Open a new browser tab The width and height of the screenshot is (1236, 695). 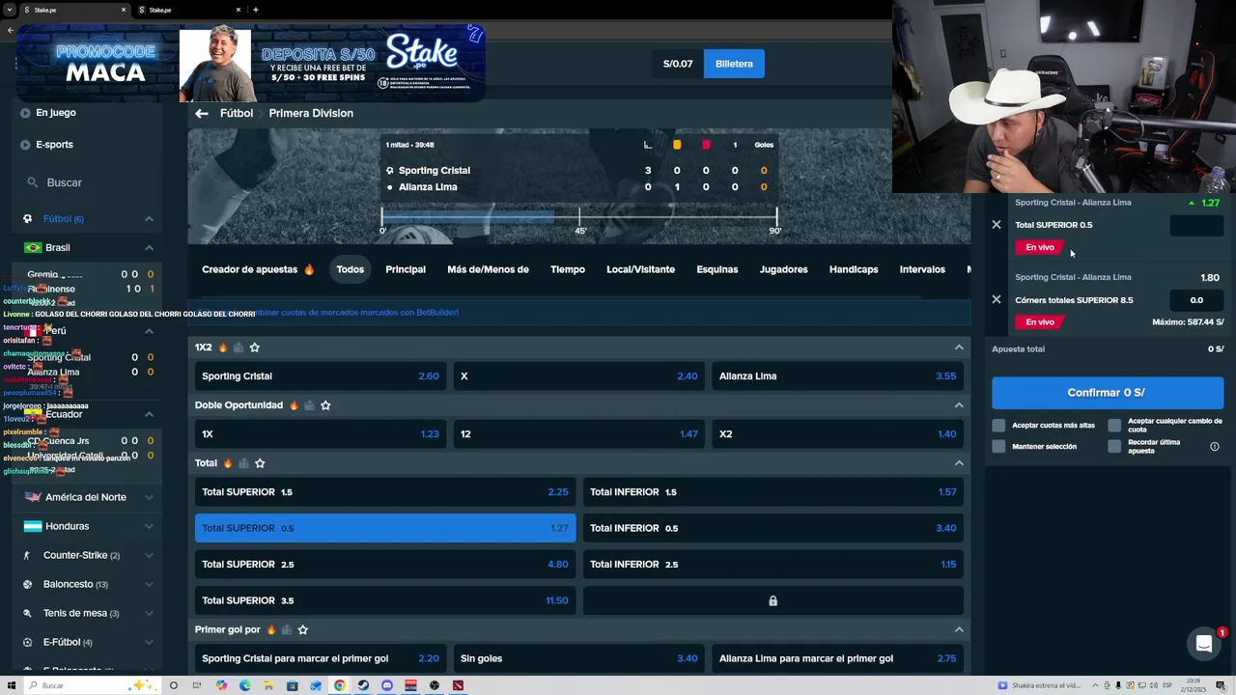[x=255, y=10]
